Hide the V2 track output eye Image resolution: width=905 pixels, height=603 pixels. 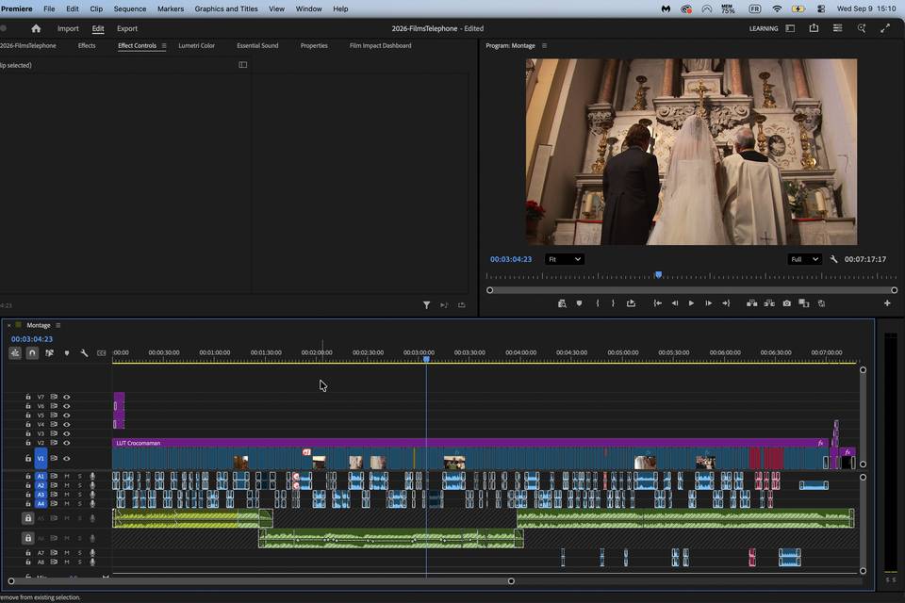point(67,443)
